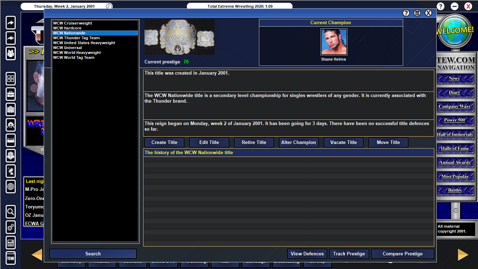
Task: Click the gear options icon in the sidebar
Action: (10, 227)
